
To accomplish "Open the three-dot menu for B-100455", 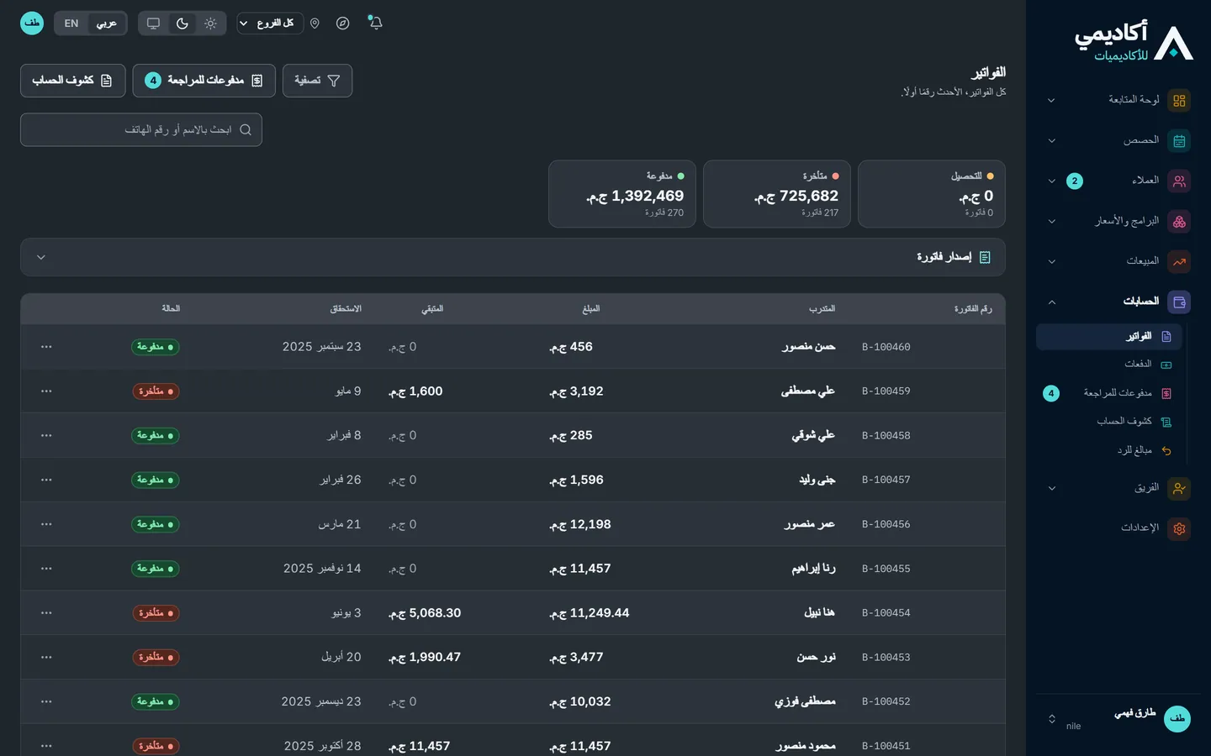I will tap(46, 569).
